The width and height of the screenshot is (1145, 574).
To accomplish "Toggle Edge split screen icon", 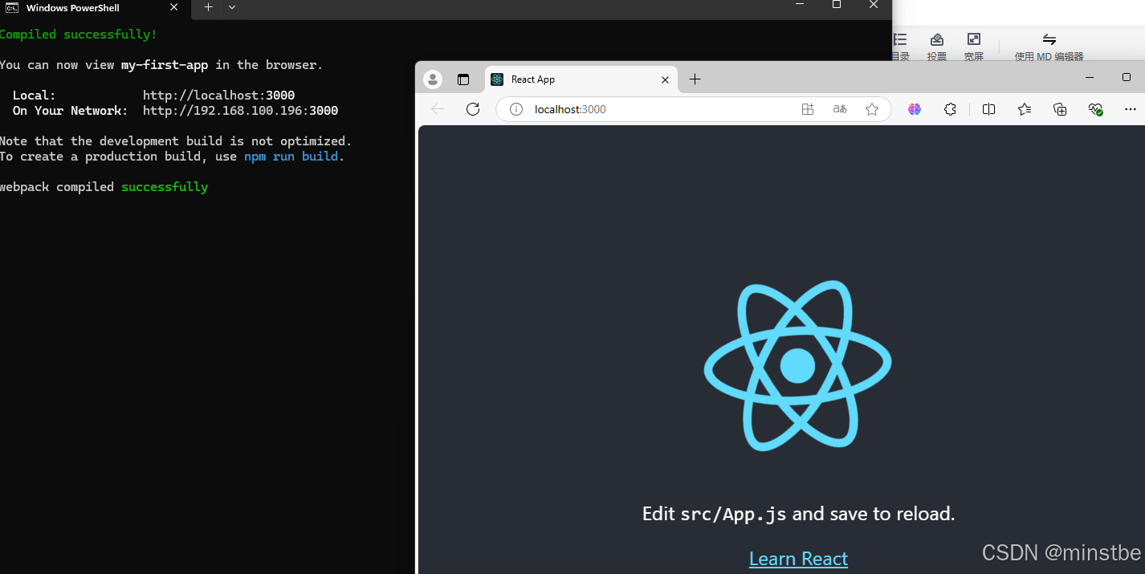I will 989,109.
